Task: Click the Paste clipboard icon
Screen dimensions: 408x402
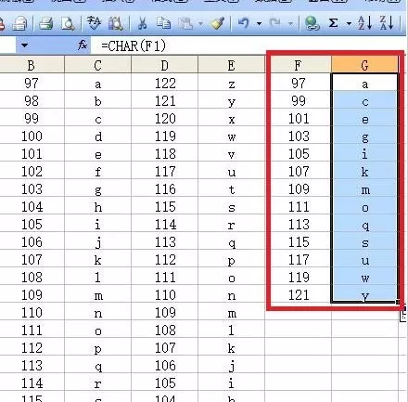Action: click(186, 24)
